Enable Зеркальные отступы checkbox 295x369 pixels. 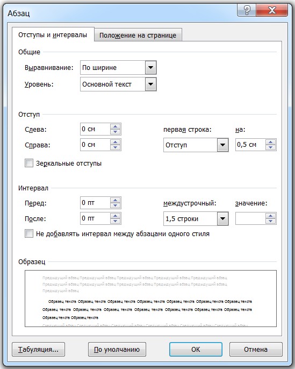[x=29, y=163]
